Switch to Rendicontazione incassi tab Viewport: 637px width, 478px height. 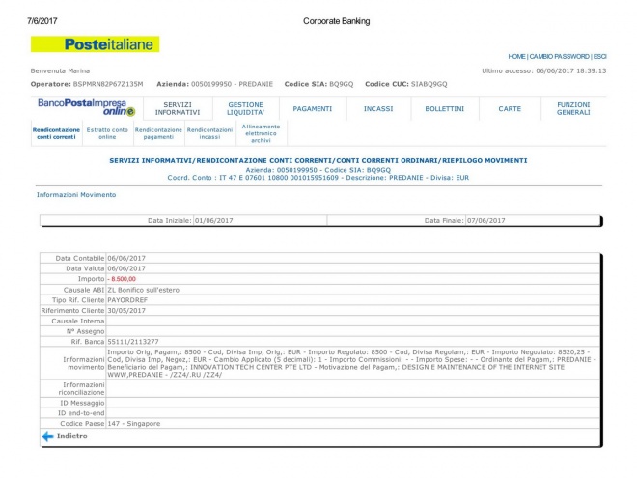tap(209, 133)
